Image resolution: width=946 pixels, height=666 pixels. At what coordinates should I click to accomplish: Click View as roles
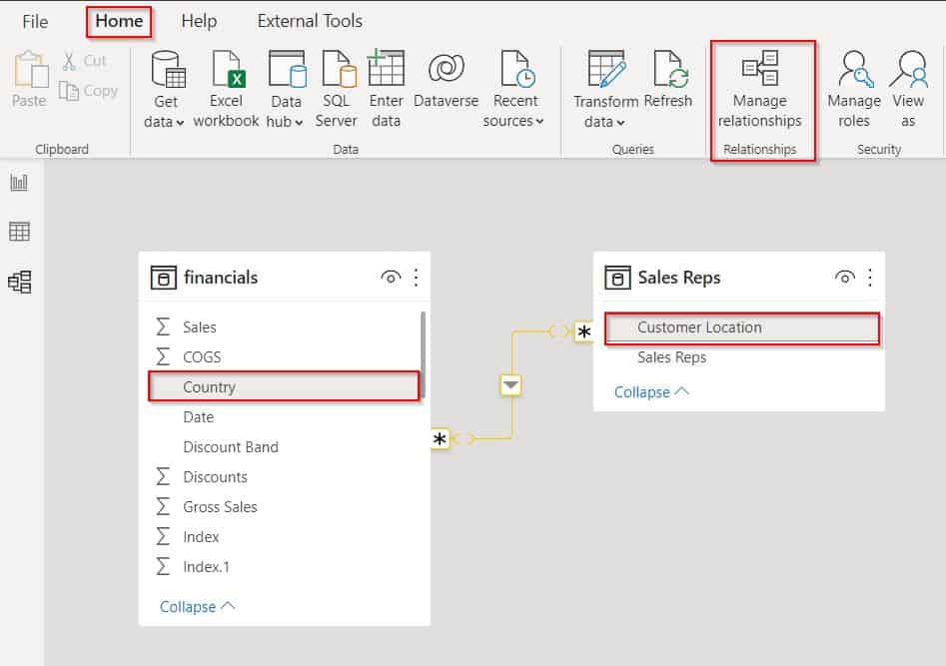[909, 89]
